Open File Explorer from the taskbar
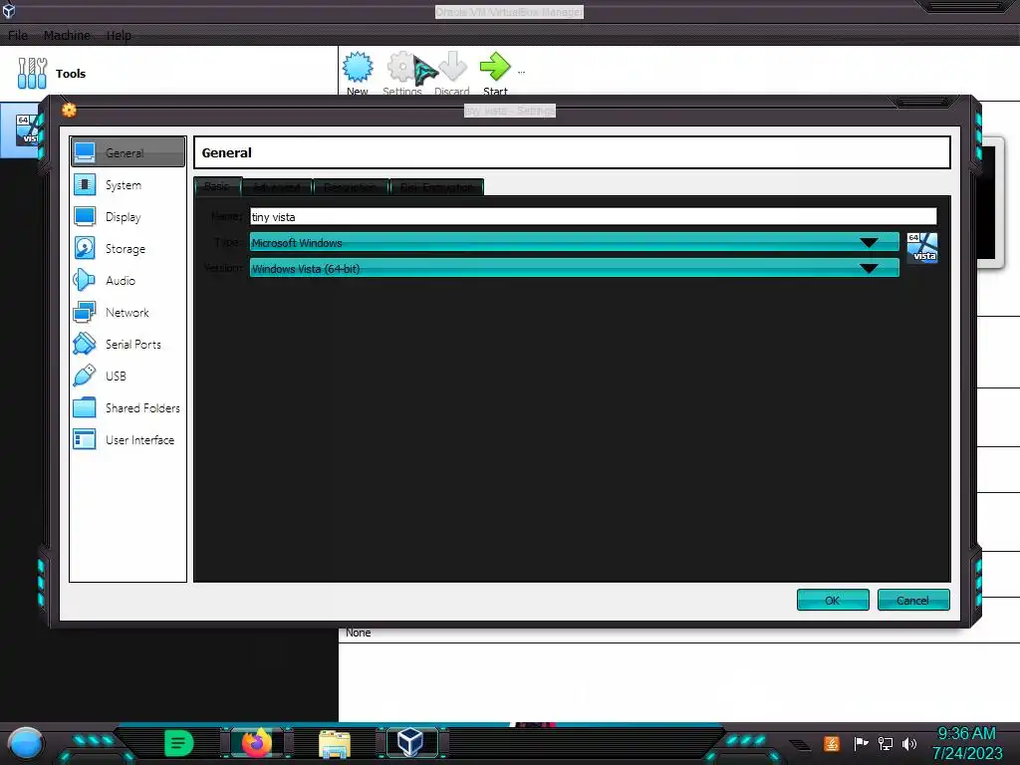The height and width of the screenshot is (765, 1020). pyautogui.click(x=335, y=743)
